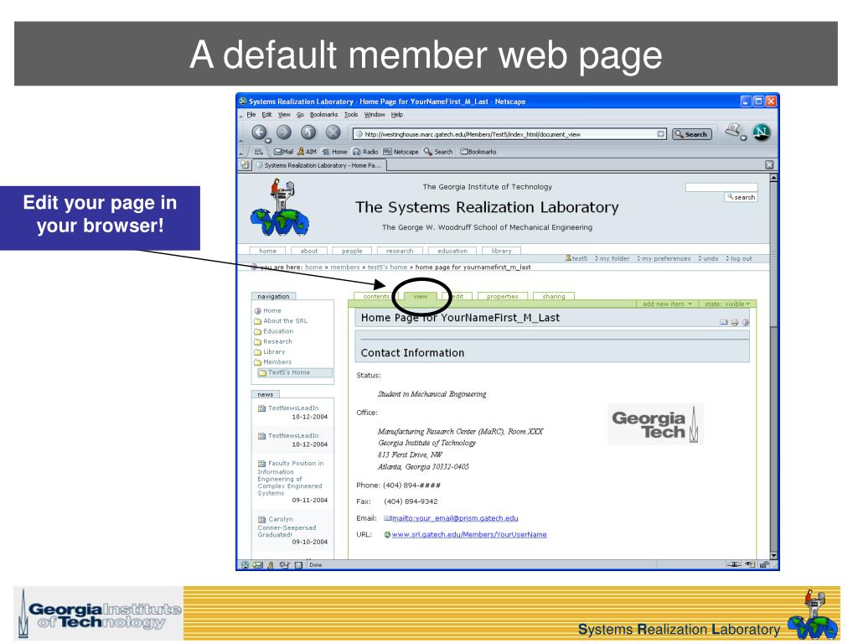Open the mailto:your_email@prism.gatech.edu link

(455, 518)
